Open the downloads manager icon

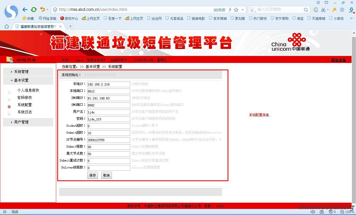(351, 10)
